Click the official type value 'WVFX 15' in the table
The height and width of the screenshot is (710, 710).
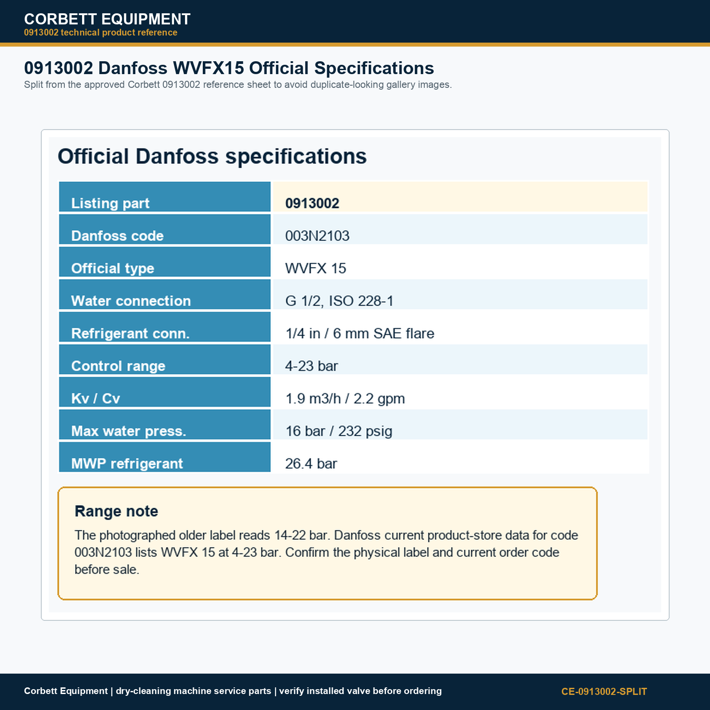[316, 268]
